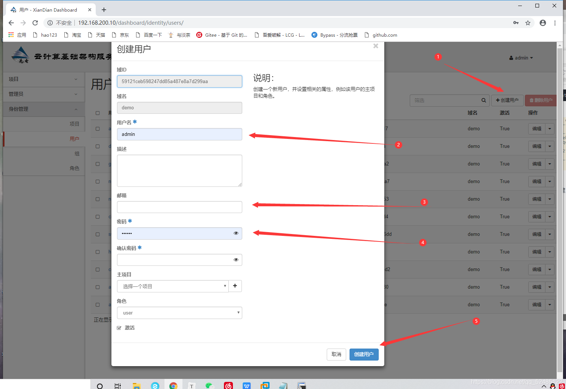Click the XianDian logo in the header
This screenshot has height=389, width=566.
pos(20,55)
